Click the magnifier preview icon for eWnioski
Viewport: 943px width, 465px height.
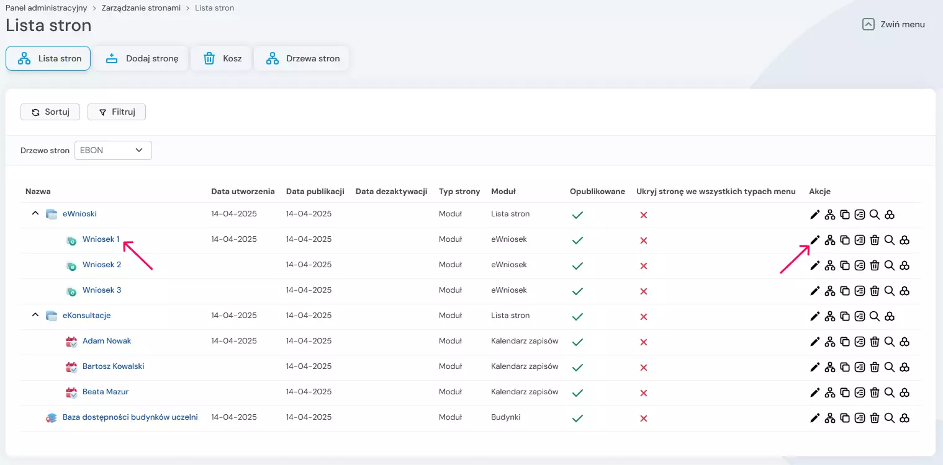point(875,215)
